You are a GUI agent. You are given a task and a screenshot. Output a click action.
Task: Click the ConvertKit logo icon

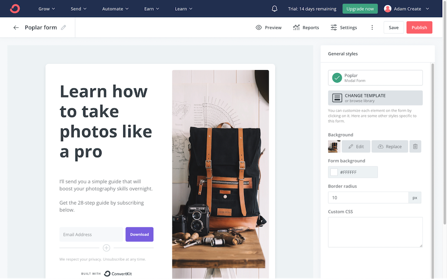15,8
